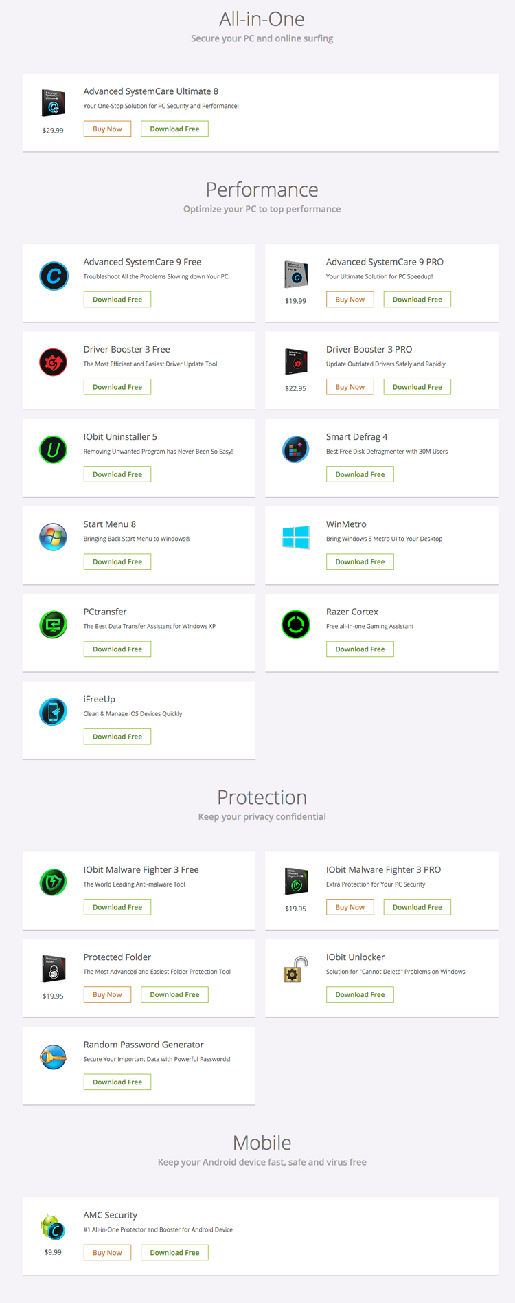The width and height of the screenshot is (515, 1303).
Task: Buy Advanced SystemCare Ultimate 8 now
Action: [107, 129]
